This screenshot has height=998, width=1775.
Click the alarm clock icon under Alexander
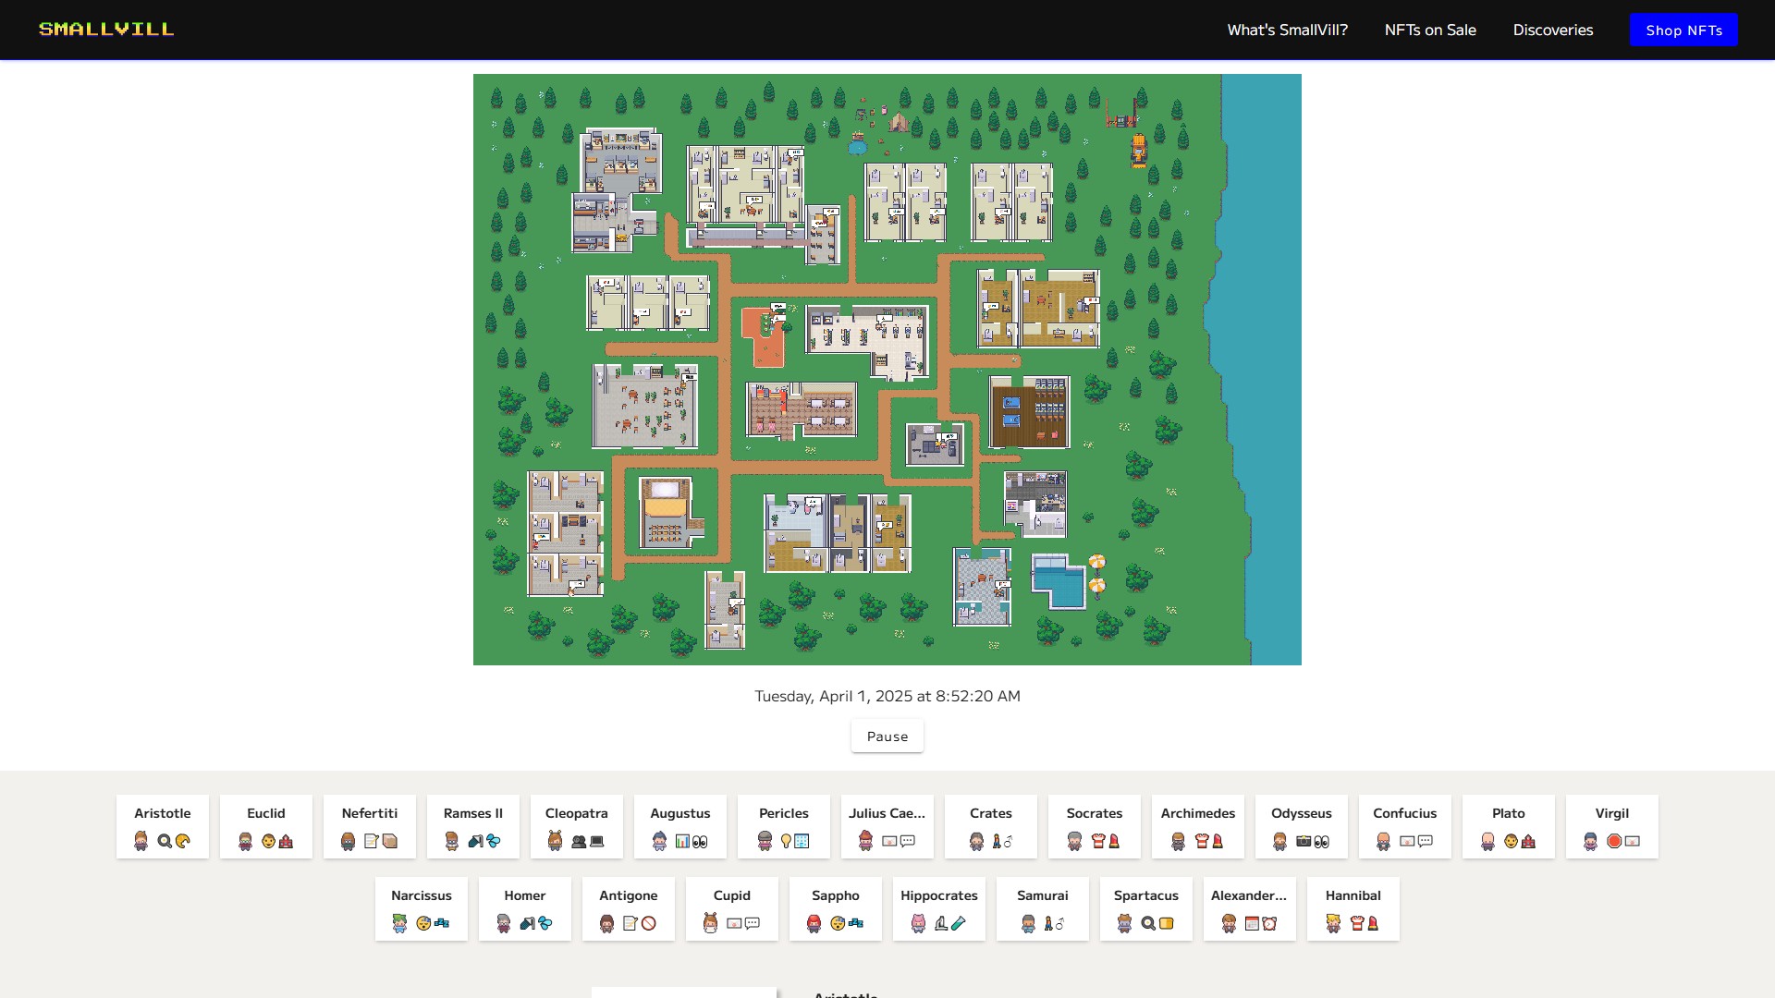(x=1269, y=923)
